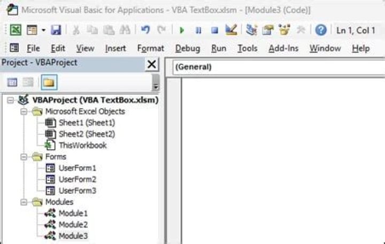385x244 pixels.
Task: Click the Ln 1, Col 1 position indicator
Action: 356,30
